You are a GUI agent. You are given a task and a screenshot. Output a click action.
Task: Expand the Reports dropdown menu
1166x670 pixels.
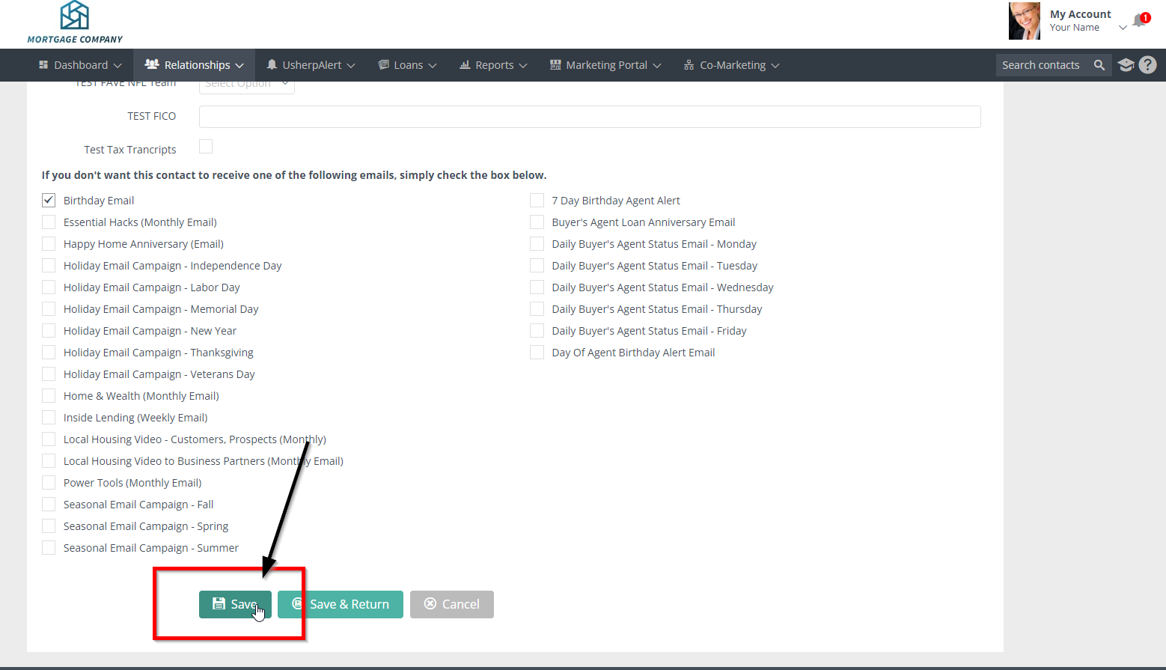[493, 65]
